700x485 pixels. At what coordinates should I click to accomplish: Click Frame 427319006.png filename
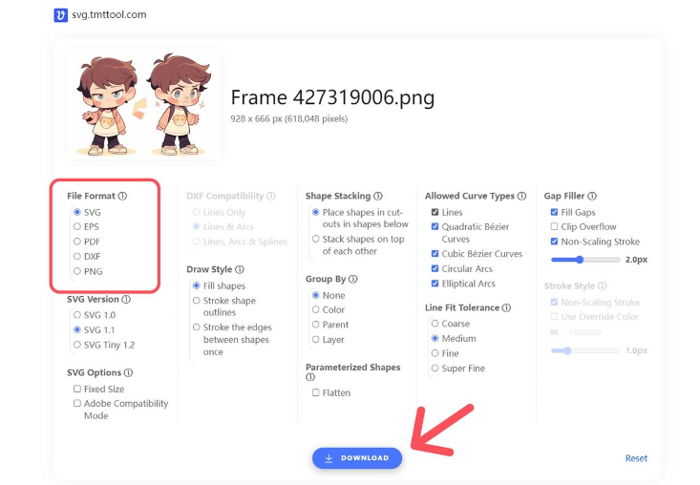[332, 97]
